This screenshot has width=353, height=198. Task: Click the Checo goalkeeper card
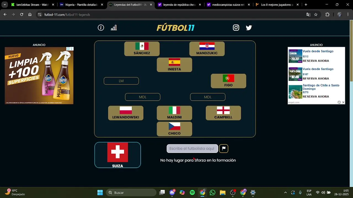pyautogui.click(x=174, y=129)
